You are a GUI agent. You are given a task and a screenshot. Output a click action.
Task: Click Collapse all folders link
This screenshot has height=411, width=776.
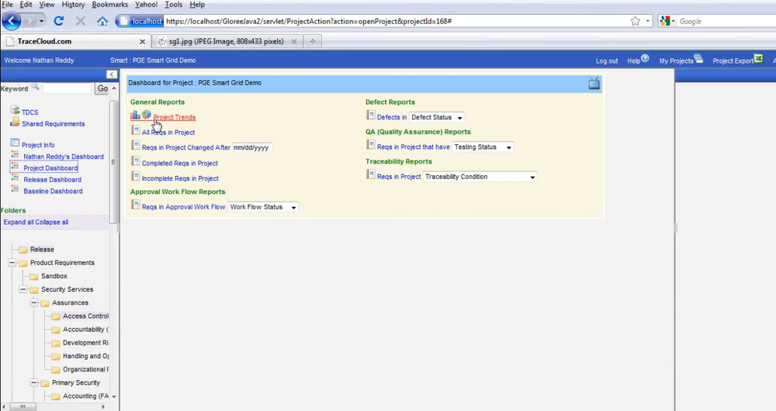[52, 222]
